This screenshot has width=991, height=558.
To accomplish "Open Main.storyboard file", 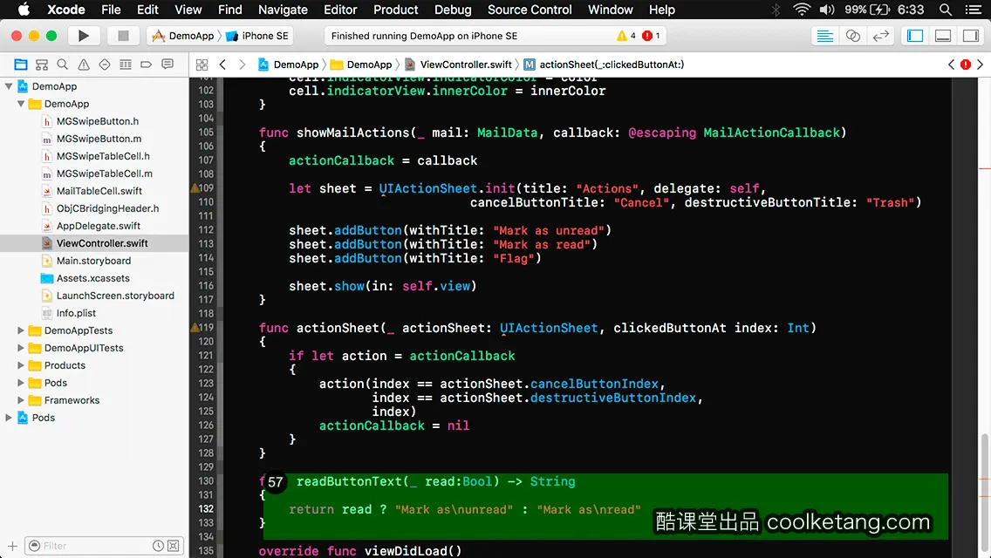I will point(93,261).
